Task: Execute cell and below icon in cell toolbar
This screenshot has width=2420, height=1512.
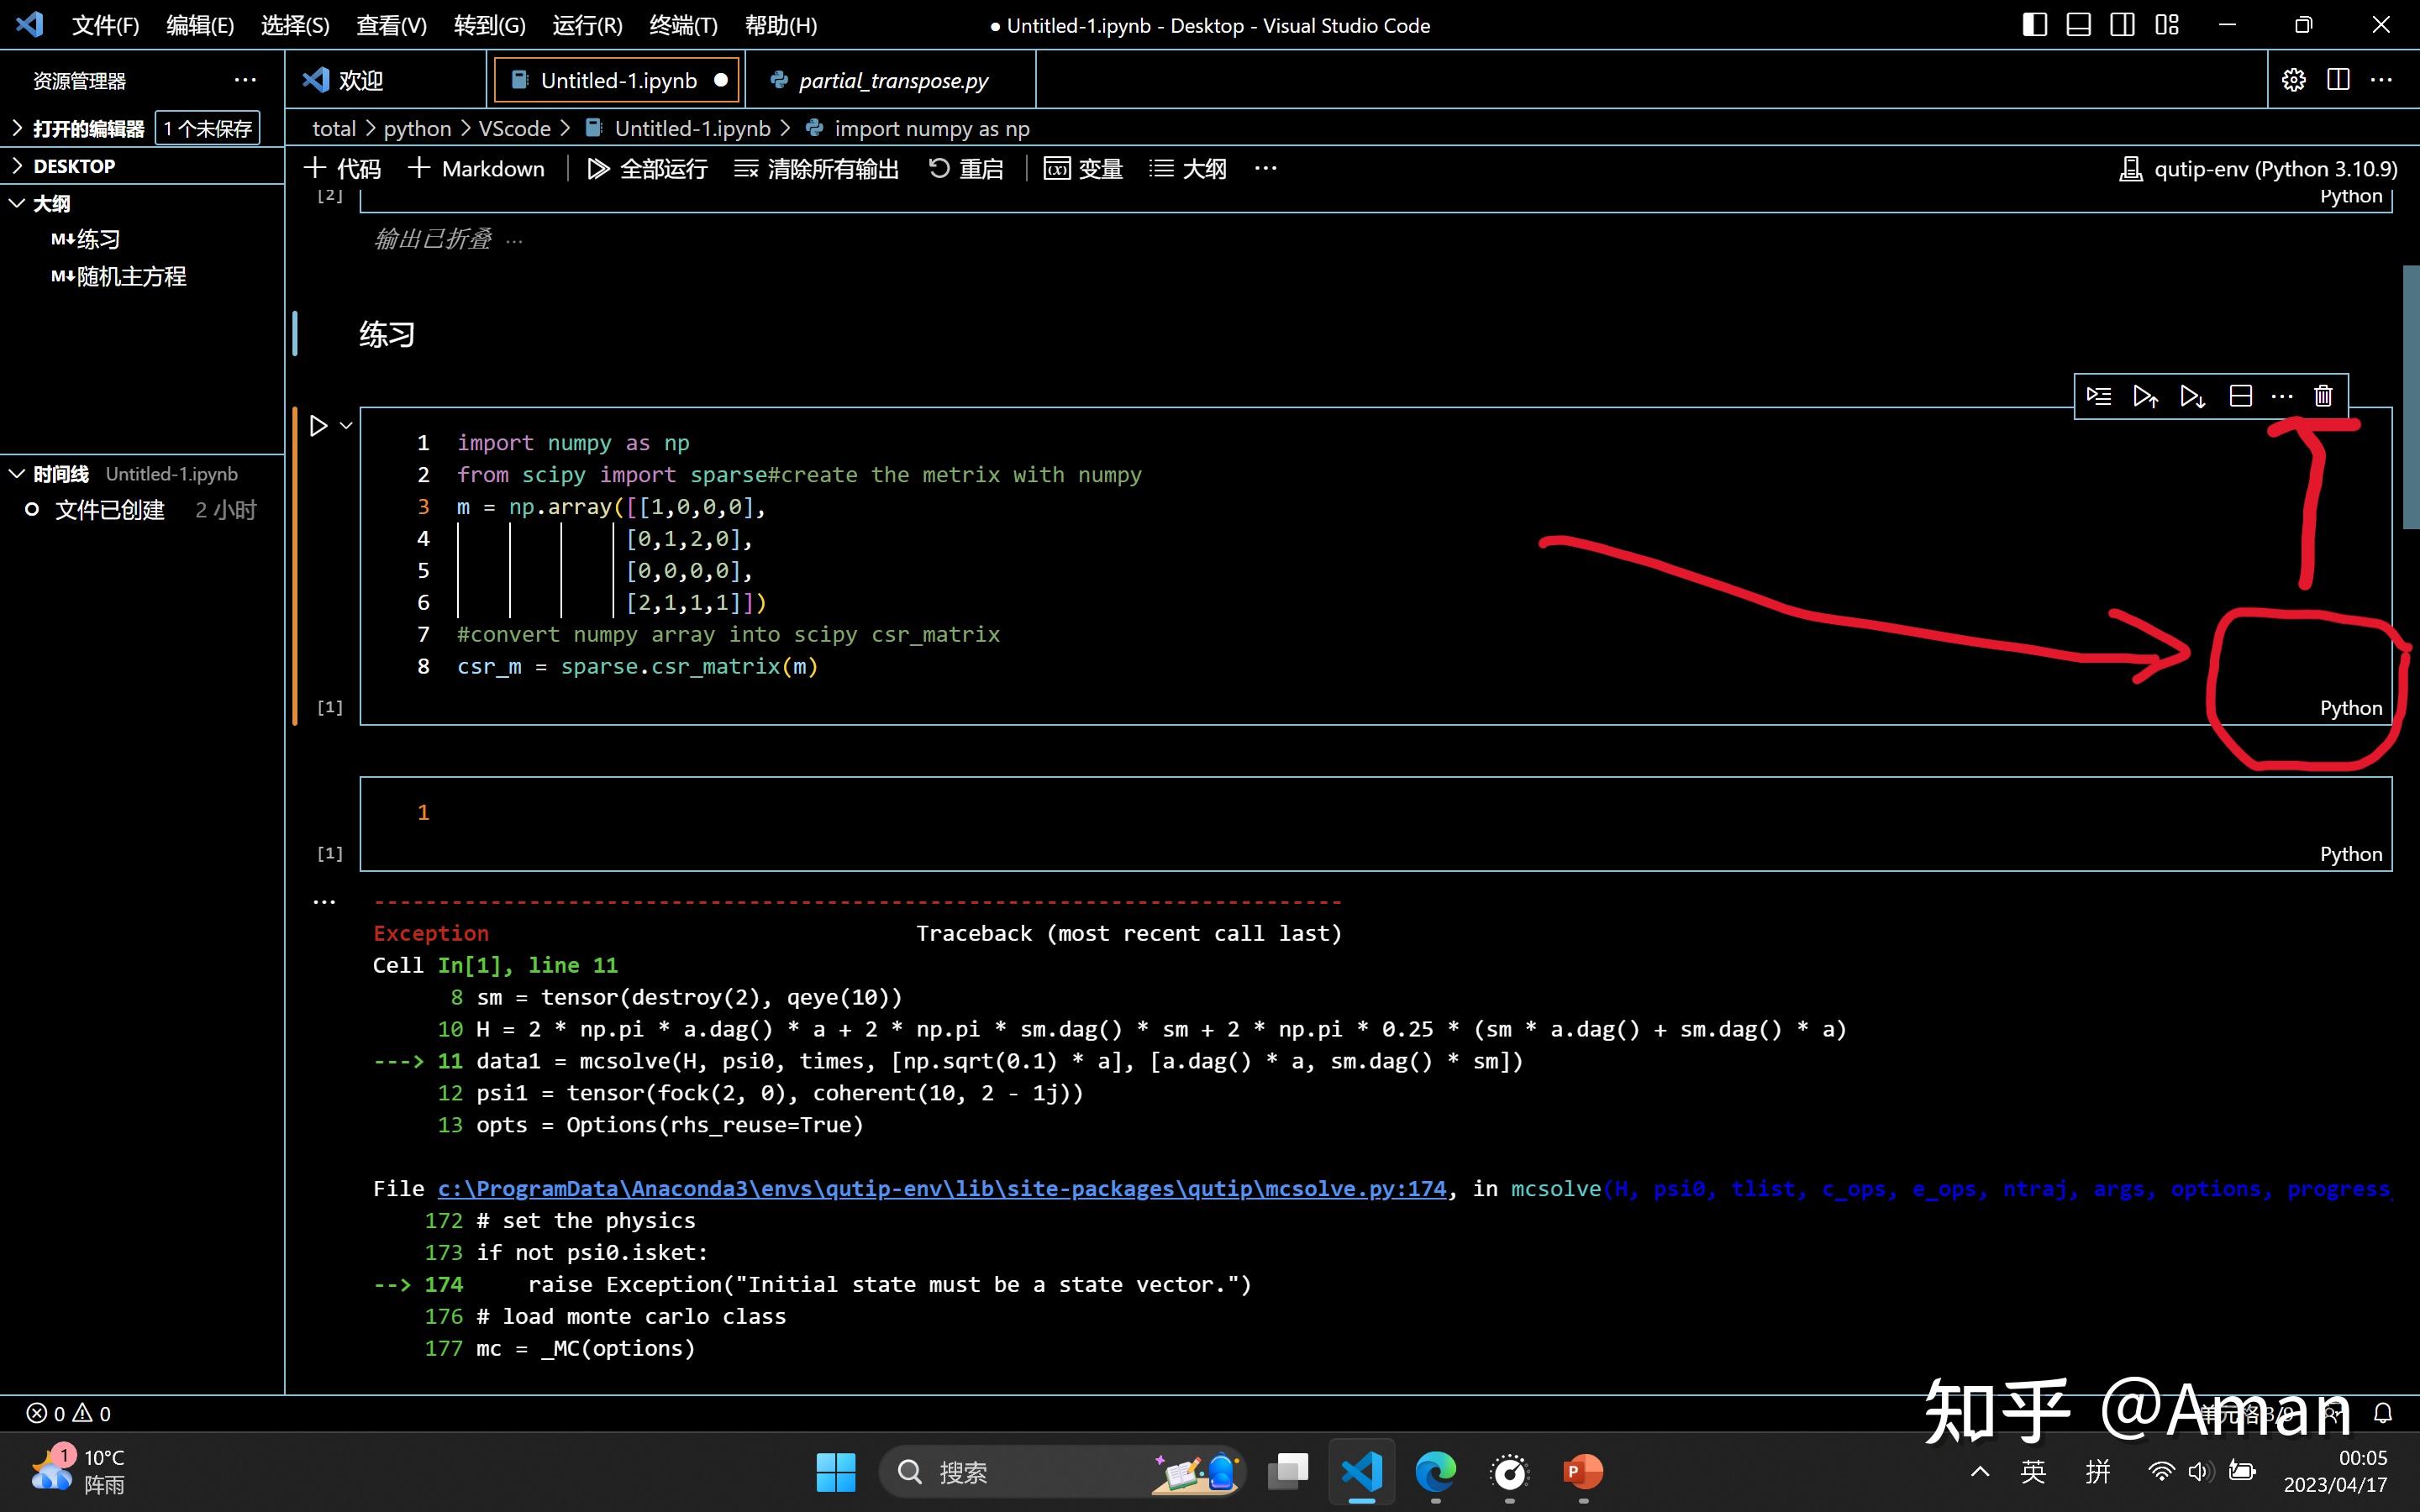Action: point(2192,396)
